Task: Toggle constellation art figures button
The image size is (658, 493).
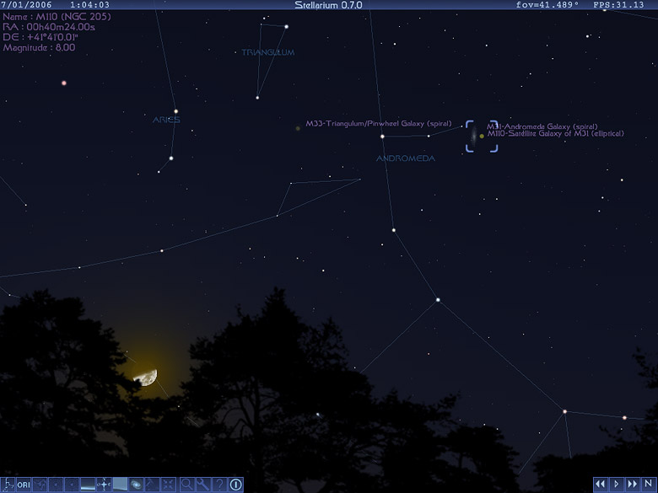Action: [40, 485]
